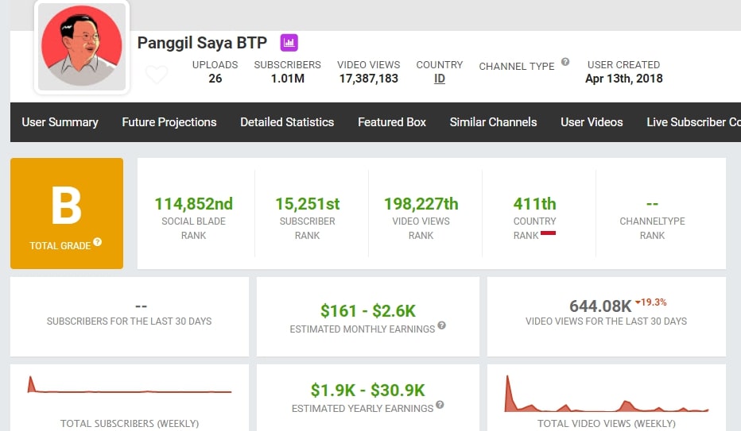Click the Apr 13th, 2018 creation date
The image size is (741, 431).
624,79
